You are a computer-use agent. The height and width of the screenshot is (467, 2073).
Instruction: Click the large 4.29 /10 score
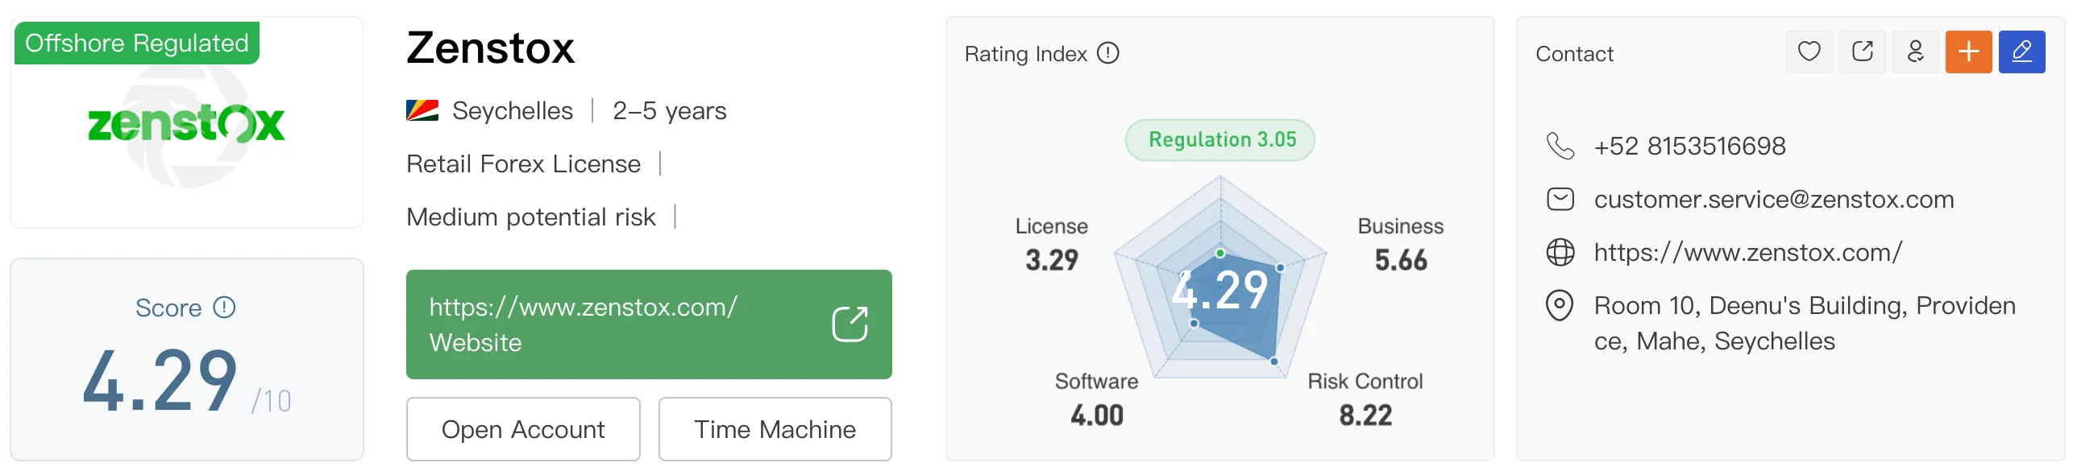(187, 382)
